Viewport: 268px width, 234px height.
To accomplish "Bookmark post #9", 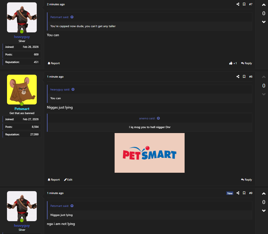I will pyautogui.click(x=244, y=193).
